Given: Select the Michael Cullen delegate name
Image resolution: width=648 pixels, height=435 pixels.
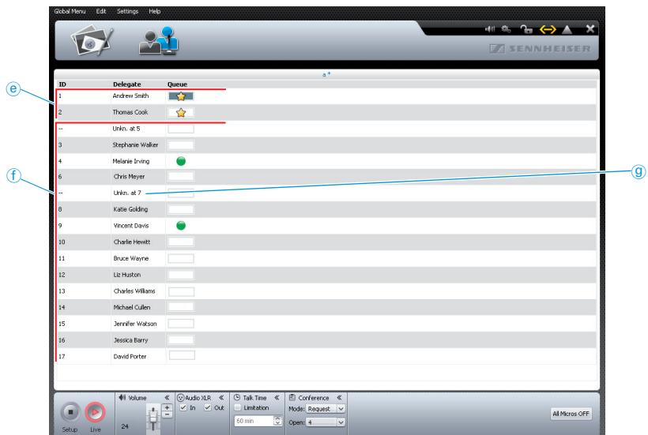Looking at the screenshot, I should coord(132,307).
